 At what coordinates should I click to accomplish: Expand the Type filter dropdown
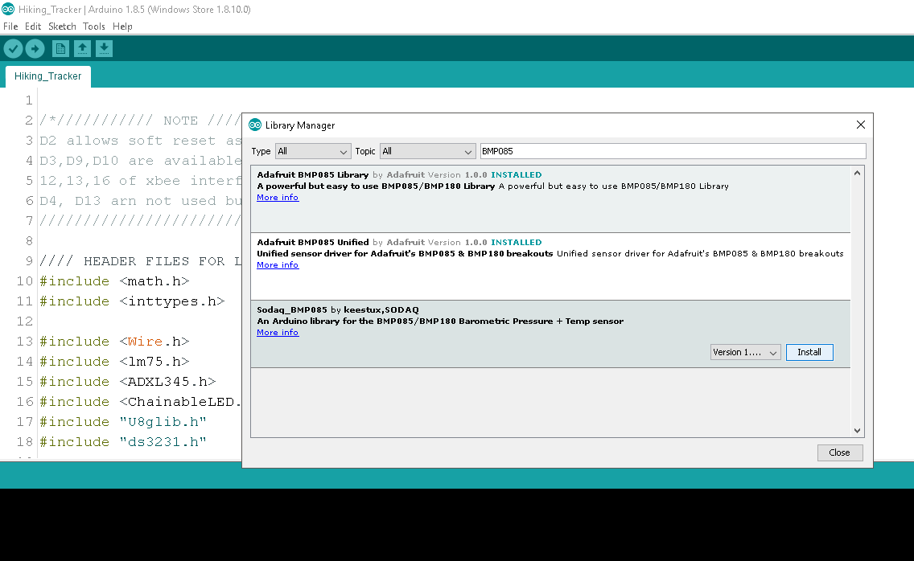coord(313,151)
